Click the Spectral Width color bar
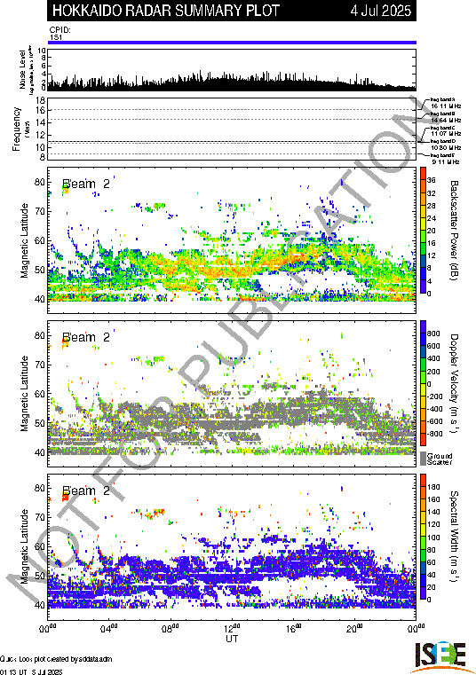 pyautogui.click(x=424, y=538)
